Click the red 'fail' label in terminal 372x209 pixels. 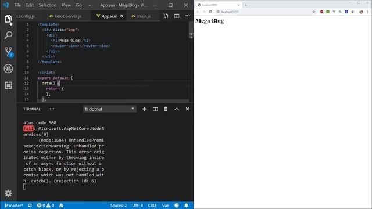[28, 128]
